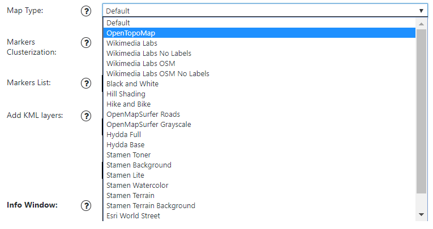The image size is (433, 229).
Task: Select Wikimedia Labs option
Action: (259, 43)
